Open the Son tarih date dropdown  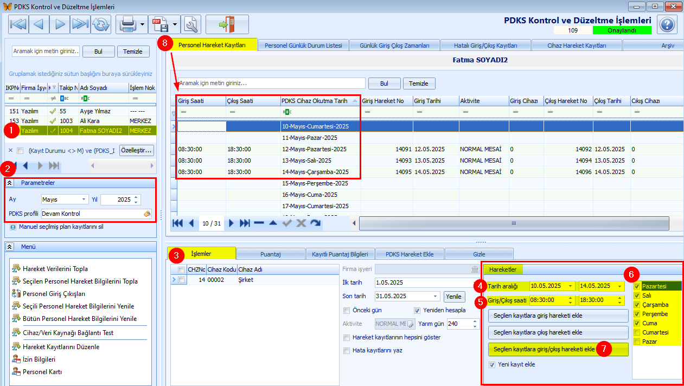click(436, 297)
